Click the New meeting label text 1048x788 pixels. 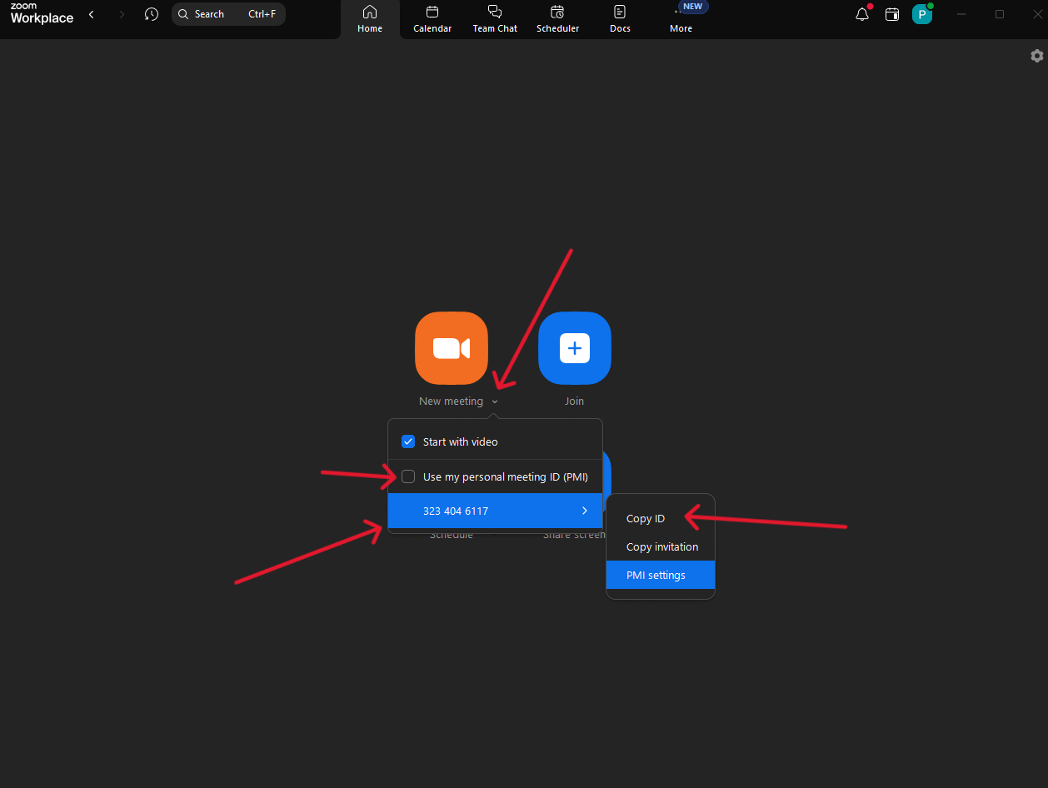click(x=451, y=401)
